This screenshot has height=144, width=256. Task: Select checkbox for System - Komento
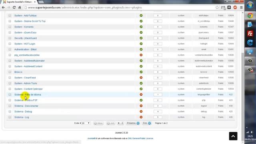[x=10, y=27]
